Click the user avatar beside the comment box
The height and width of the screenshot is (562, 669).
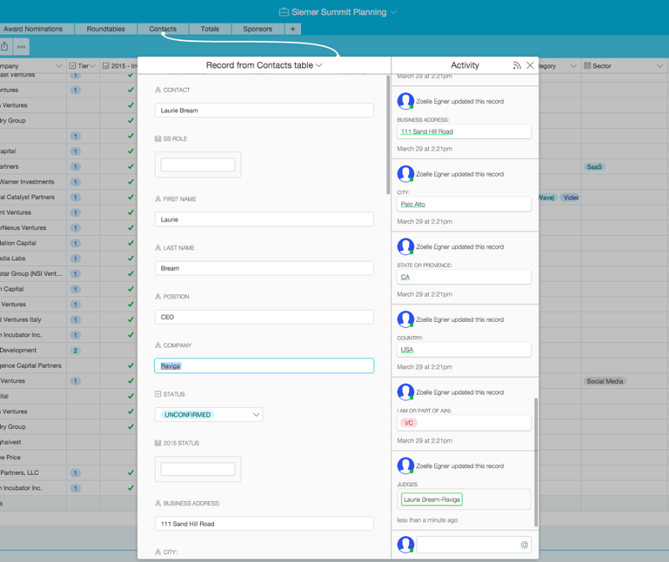coord(406,544)
